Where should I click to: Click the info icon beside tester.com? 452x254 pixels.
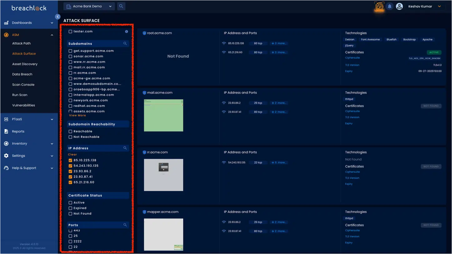[x=127, y=32]
